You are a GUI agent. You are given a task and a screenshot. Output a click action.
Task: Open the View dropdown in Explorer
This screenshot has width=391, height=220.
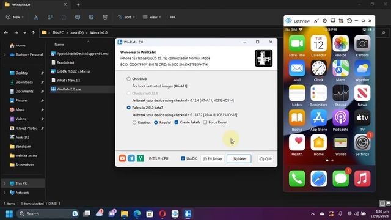click(x=152, y=17)
